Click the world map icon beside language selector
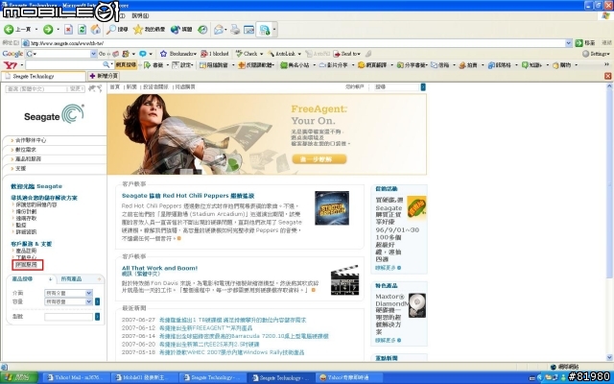This screenshot has width=614, height=384. [94, 88]
